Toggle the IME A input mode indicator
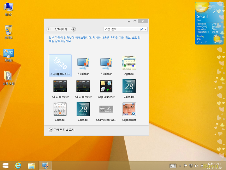226x170 pixels. coord(202,166)
